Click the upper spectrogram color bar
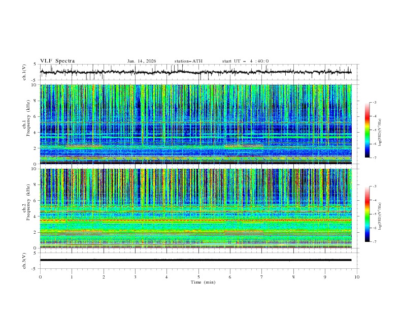The height and width of the screenshot is (311, 402). click(x=367, y=130)
